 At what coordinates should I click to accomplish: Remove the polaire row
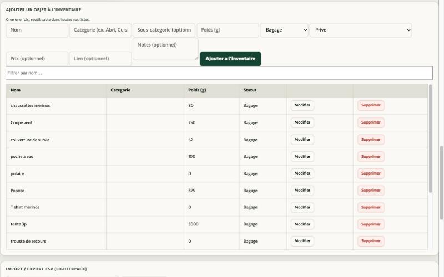(x=371, y=173)
